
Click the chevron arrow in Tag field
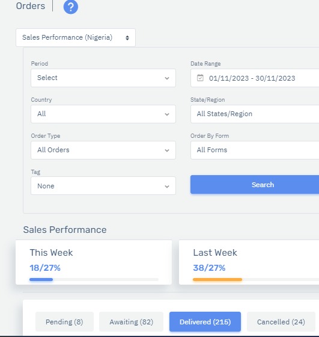[x=167, y=187]
